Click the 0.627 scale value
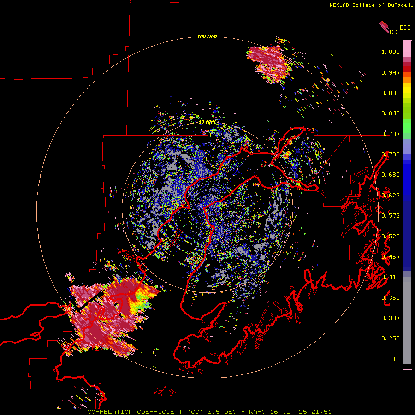The height and width of the screenshot is (415, 415). (391, 196)
